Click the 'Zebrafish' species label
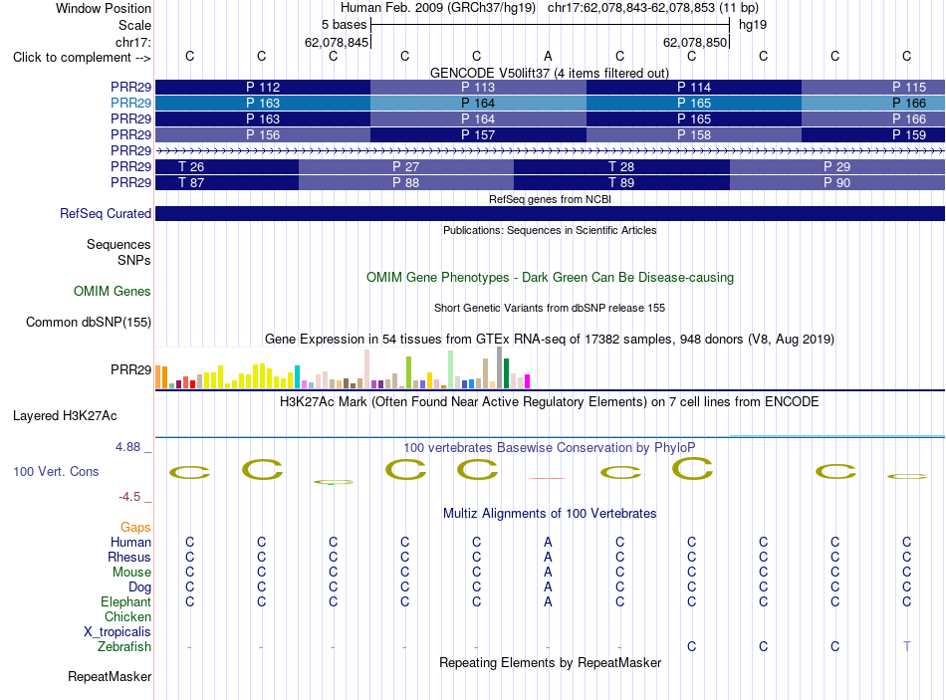Image resolution: width=946 pixels, height=700 pixels. [x=124, y=647]
